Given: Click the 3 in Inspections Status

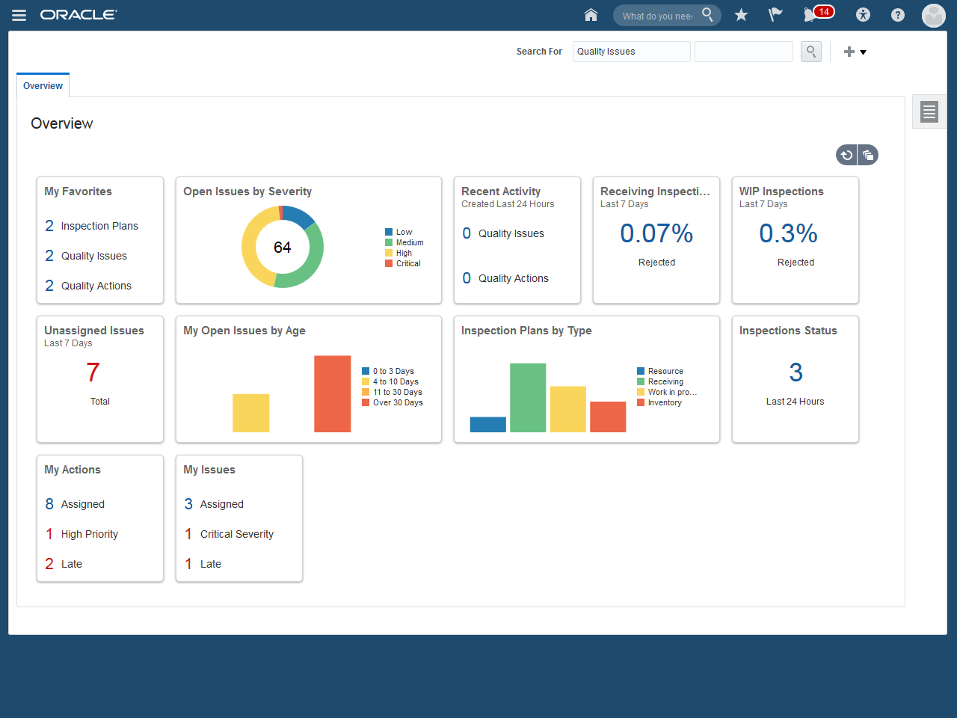Looking at the screenshot, I should click(x=796, y=372).
